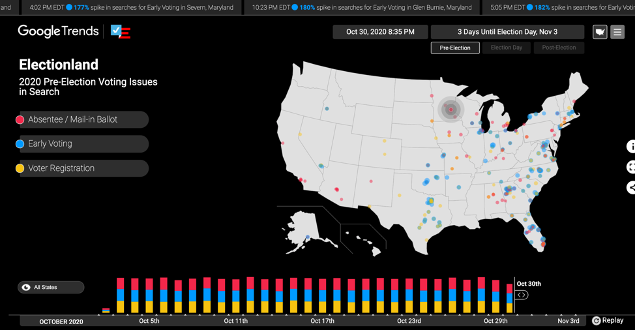Click the info icon on right edge
The height and width of the screenshot is (330, 635).
pos(631,146)
